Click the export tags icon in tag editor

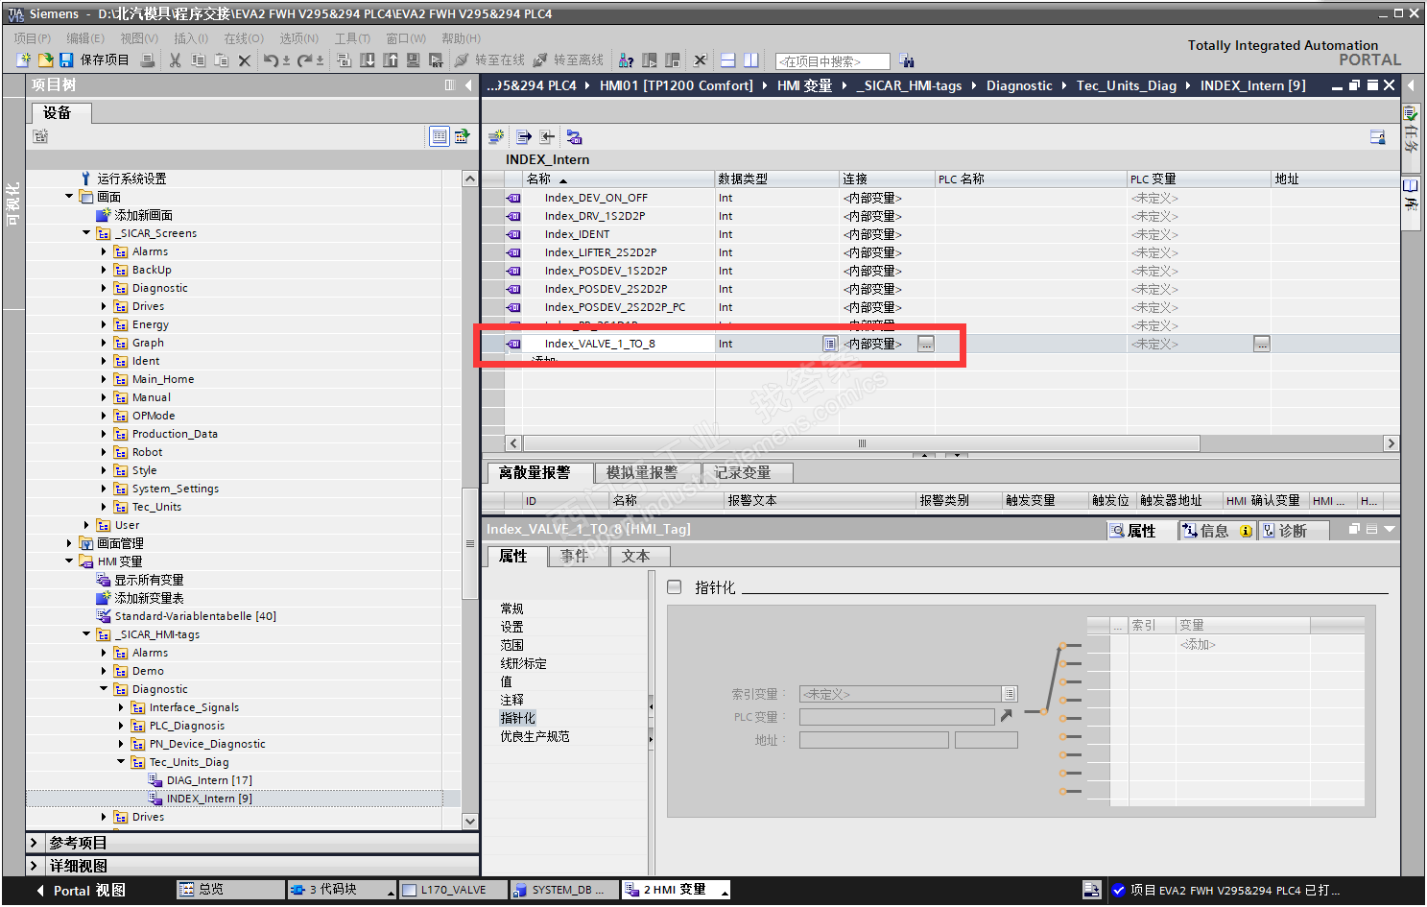[x=524, y=137]
